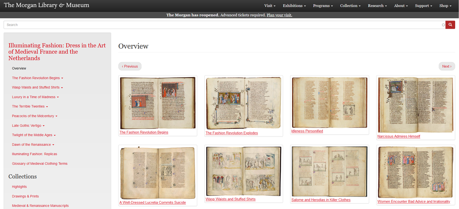The height and width of the screenshot is (209, 459).
Task: Open Illuminating Fashion: Replicas in sidebar
Action: tap(34, 154)
